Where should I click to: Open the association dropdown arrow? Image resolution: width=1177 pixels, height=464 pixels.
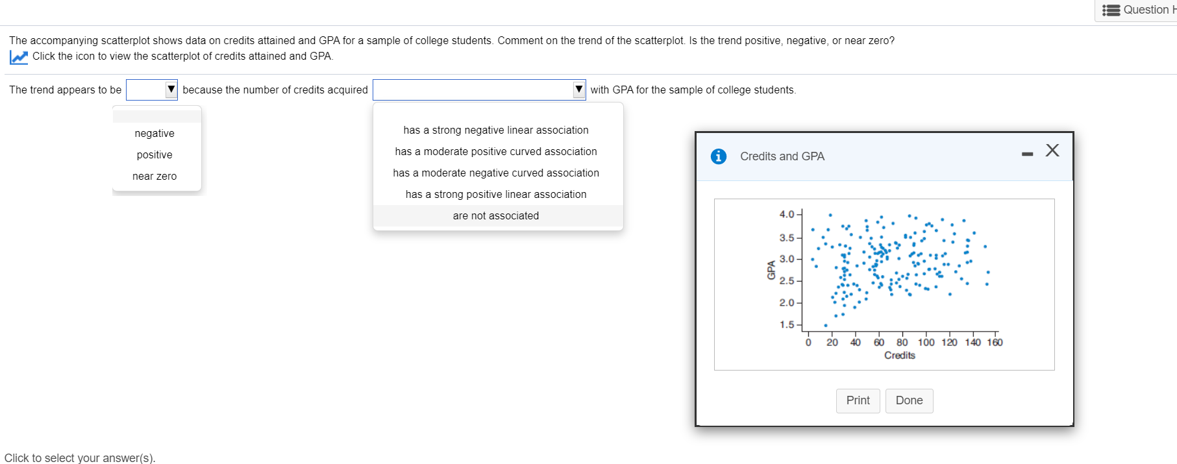(578, 89)
